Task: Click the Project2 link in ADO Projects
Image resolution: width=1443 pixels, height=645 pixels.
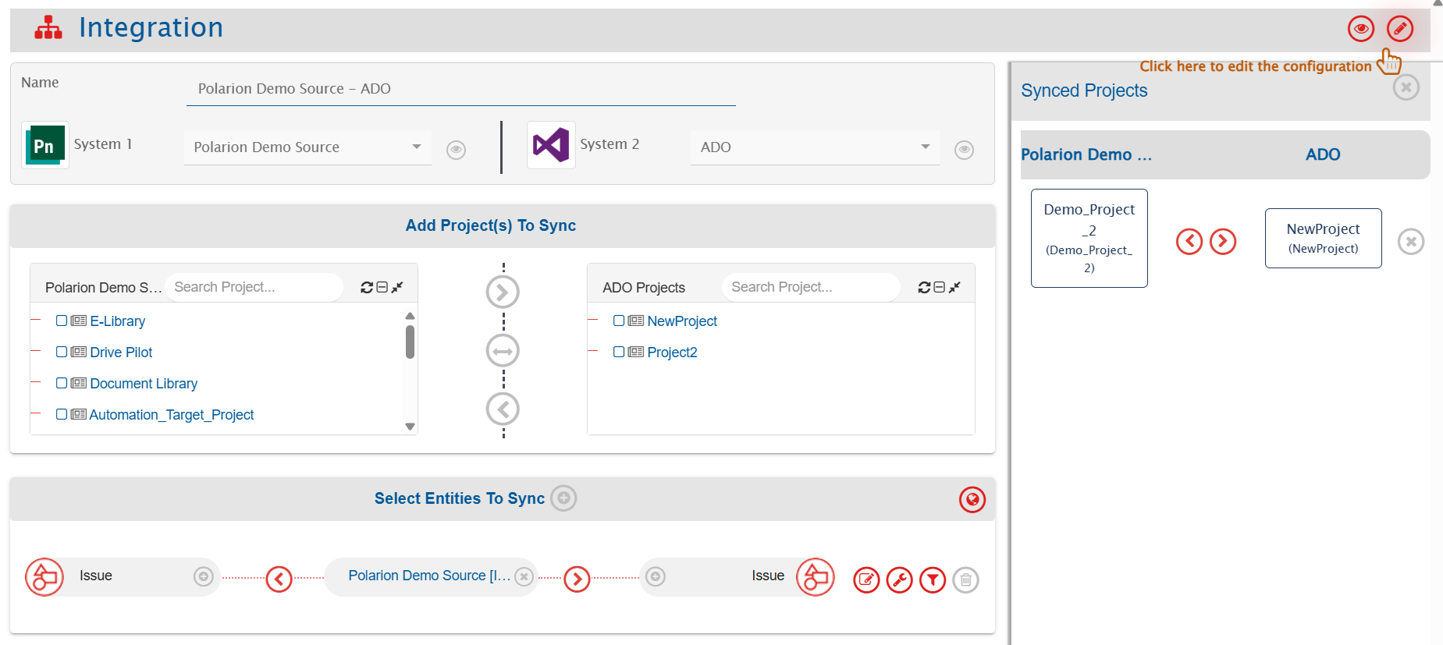Action: click(672, 353)
